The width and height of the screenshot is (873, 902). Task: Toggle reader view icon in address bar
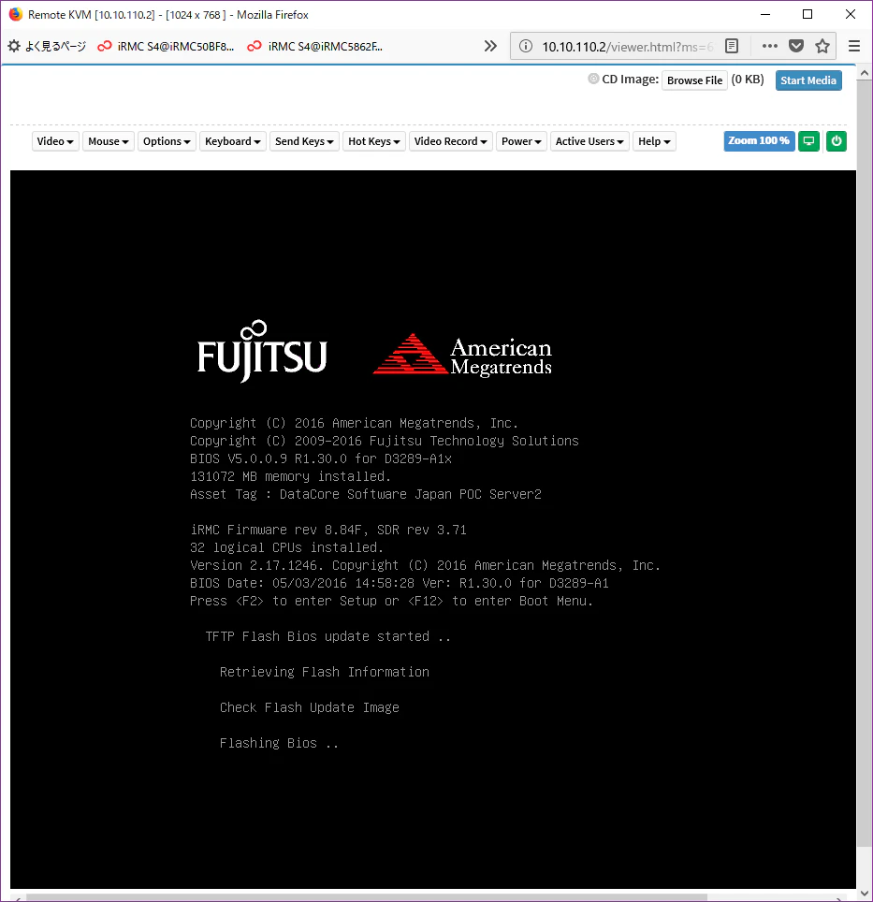(732, 46)
